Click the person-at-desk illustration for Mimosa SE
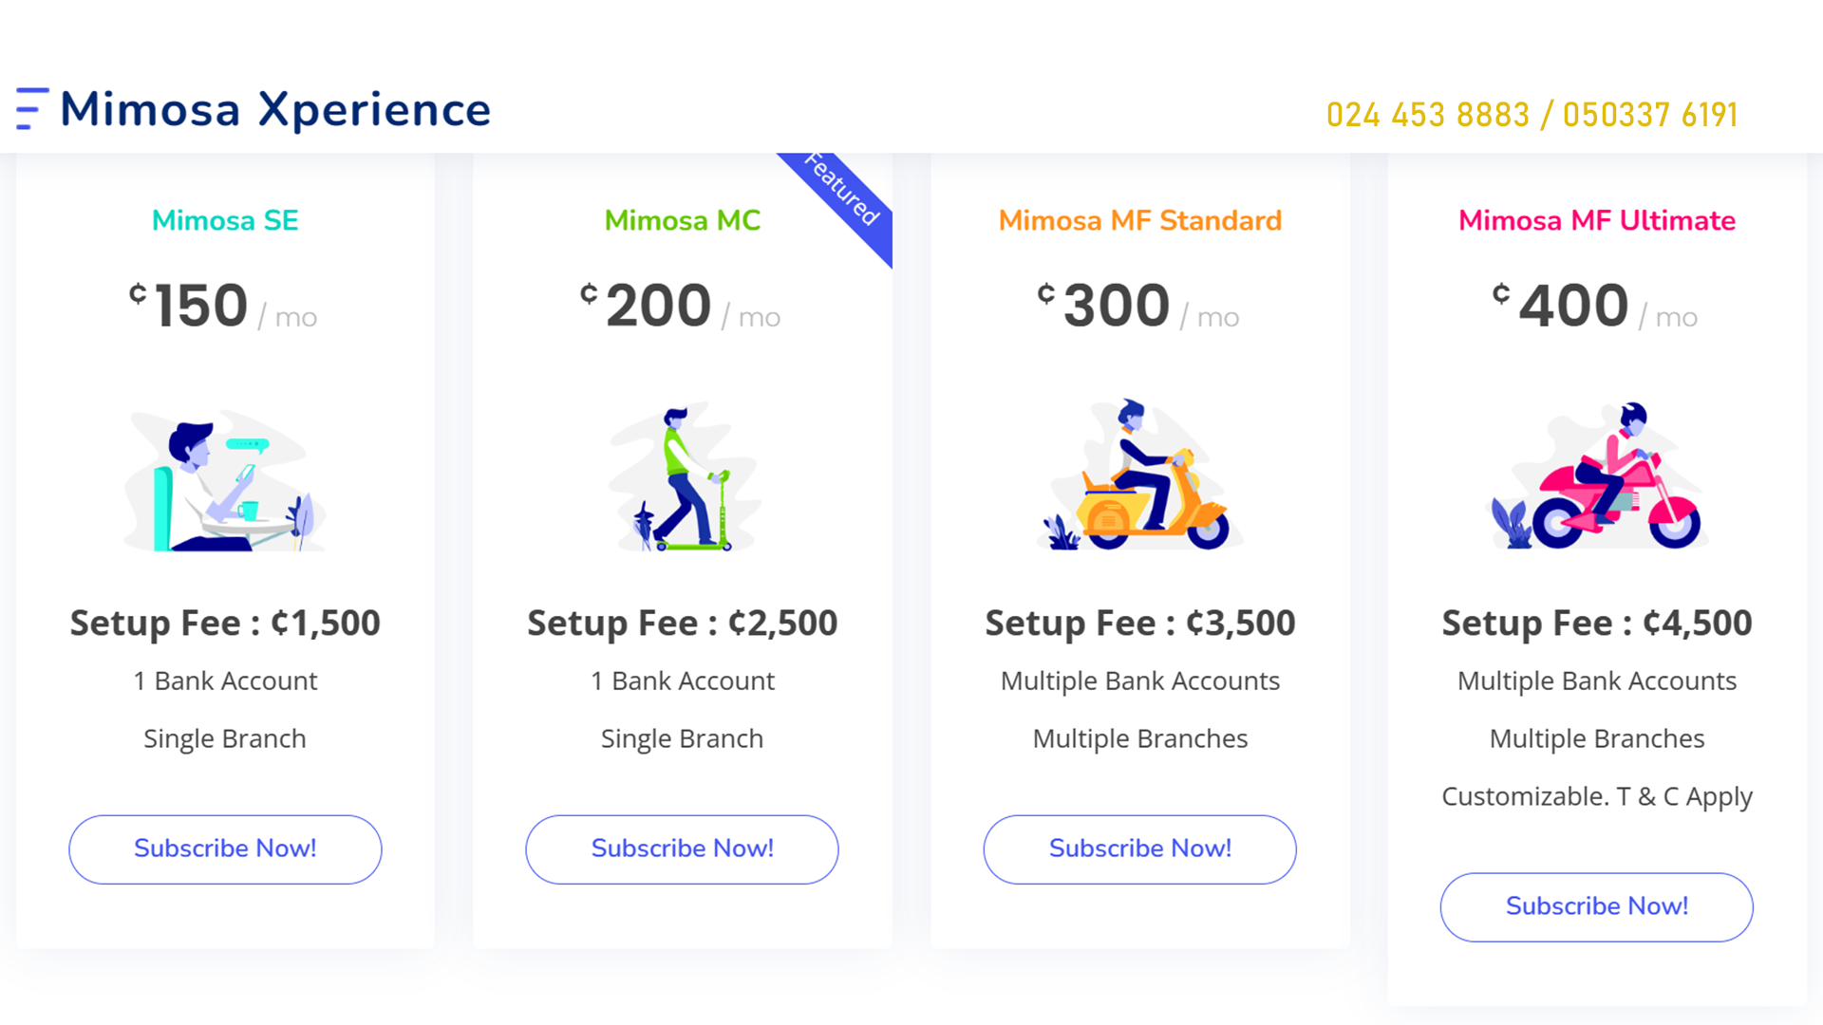Screen dimensions: 1823x1025 pyautogui.click(x=225, y=479)
